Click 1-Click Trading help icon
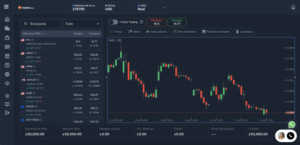The image size is (300, 145). click(142, 22)
